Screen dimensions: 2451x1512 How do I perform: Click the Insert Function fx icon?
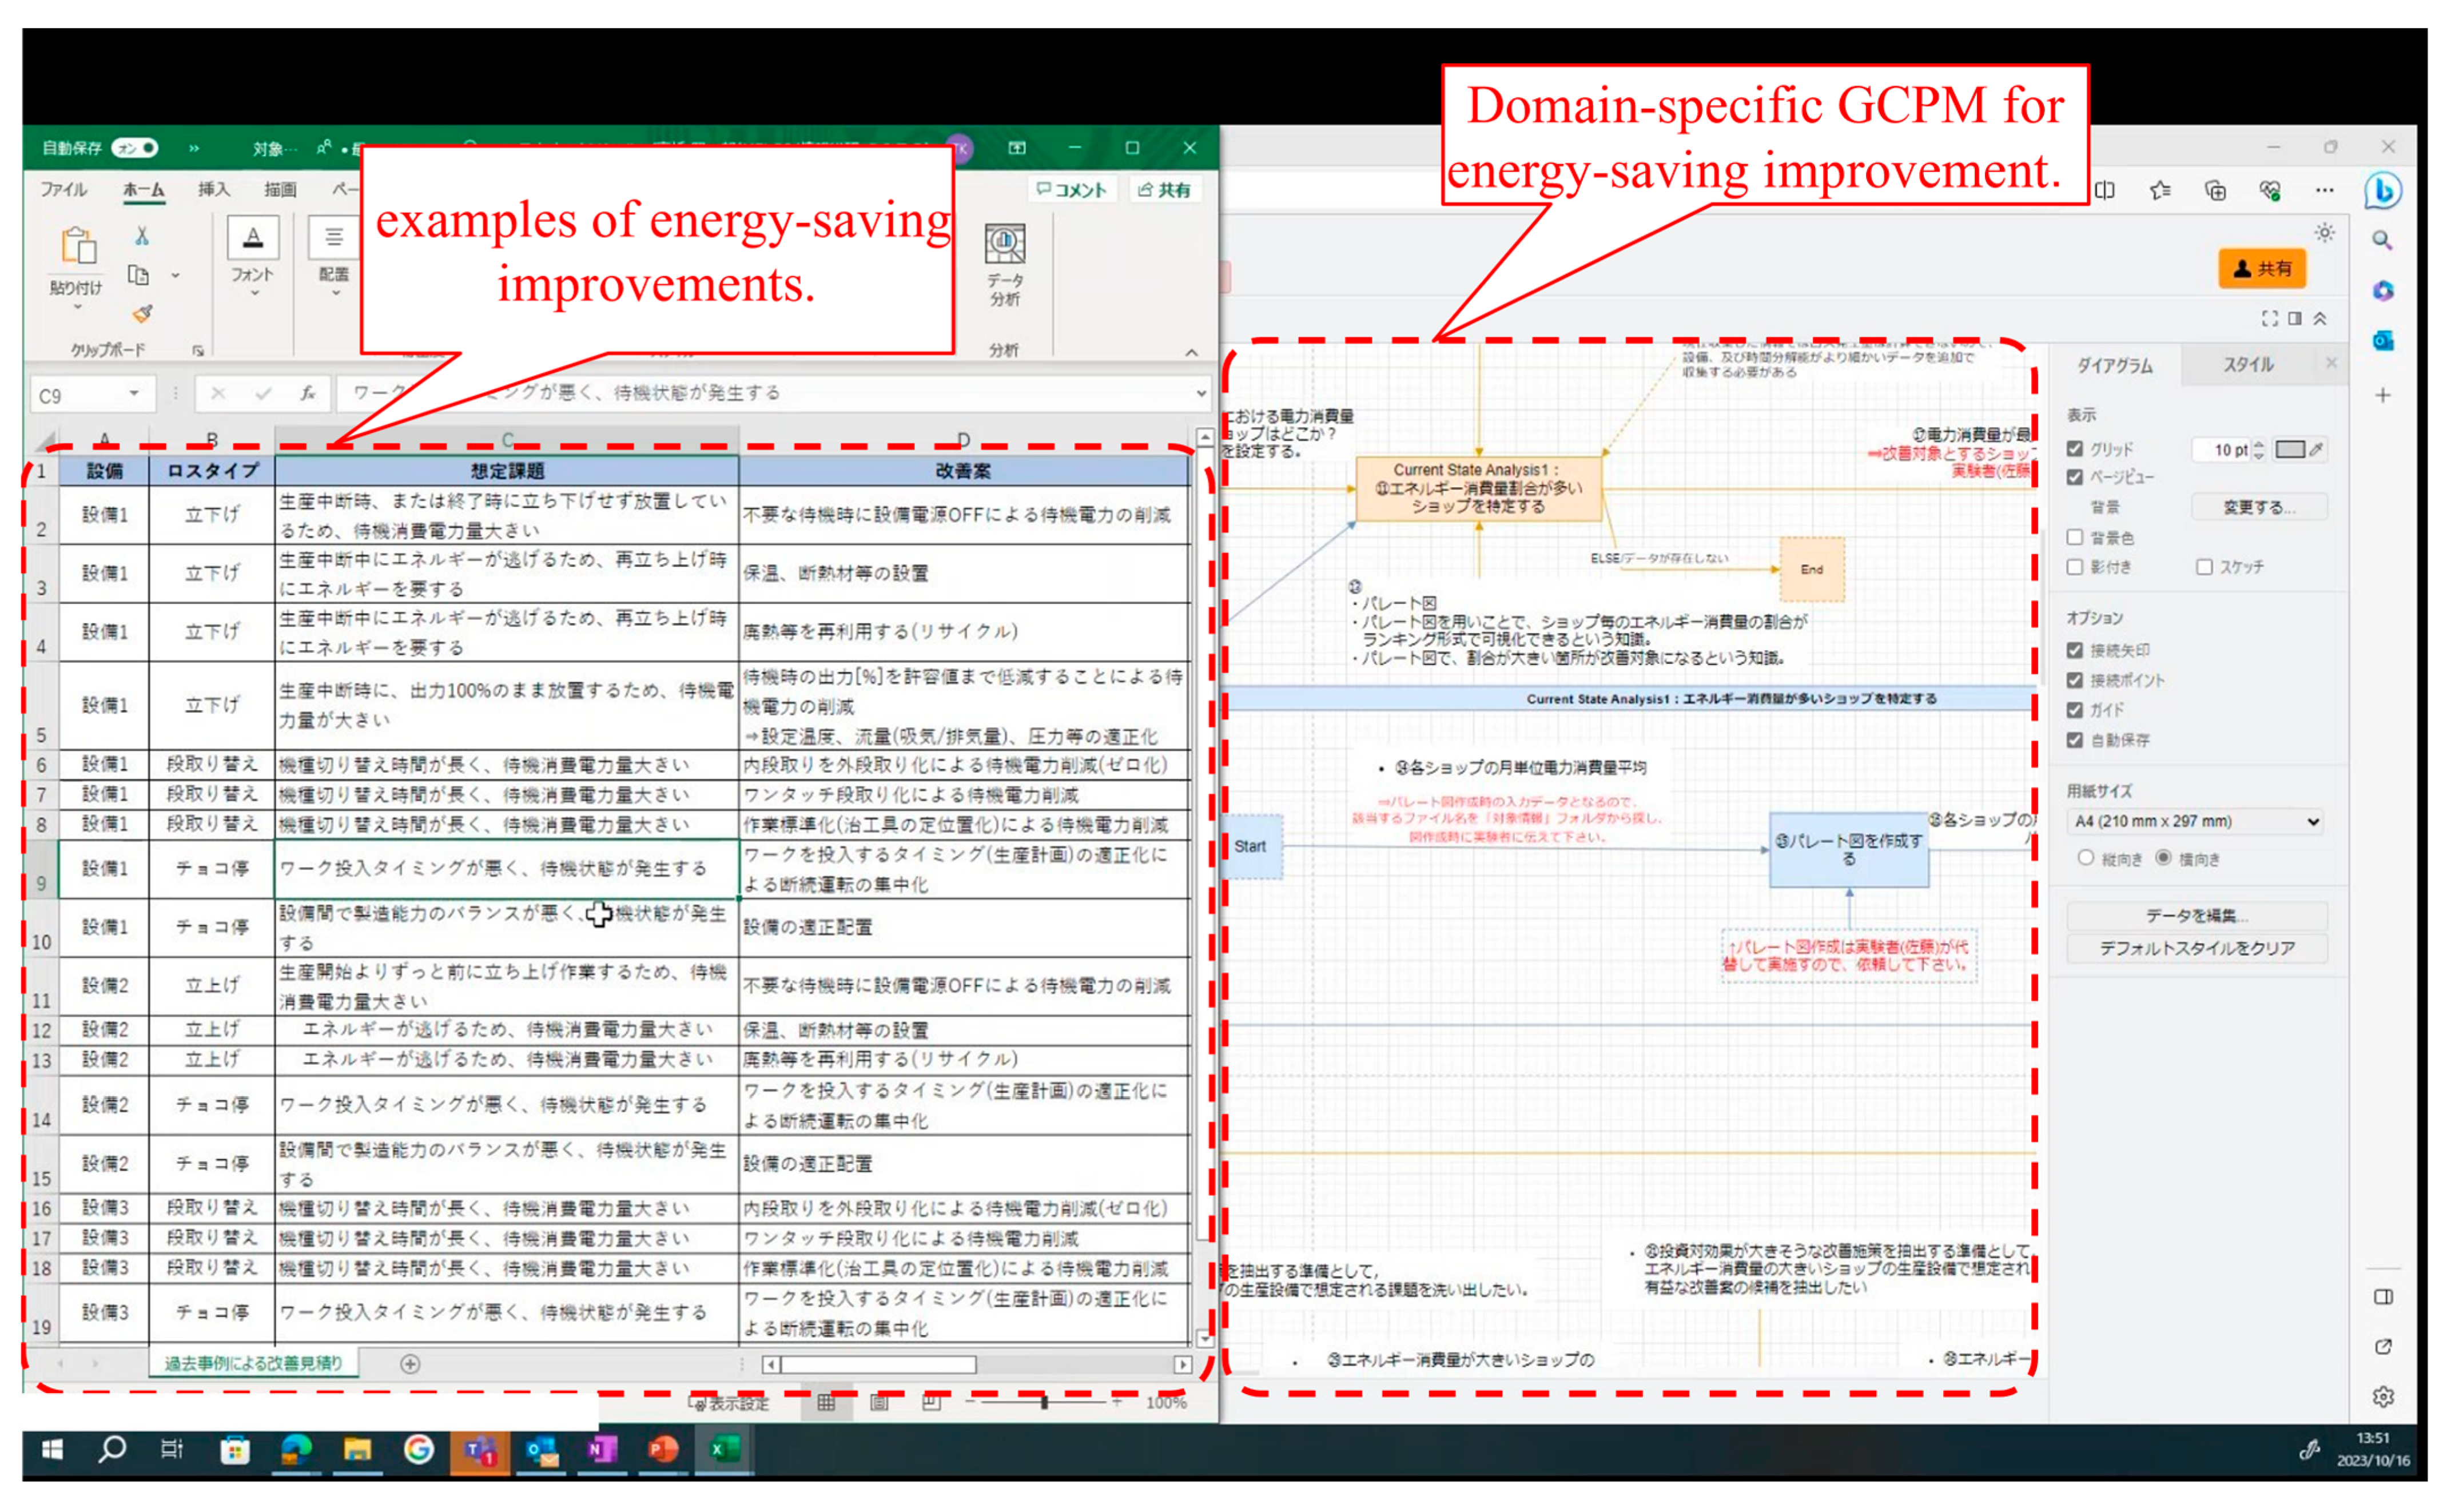coord(308,394)
